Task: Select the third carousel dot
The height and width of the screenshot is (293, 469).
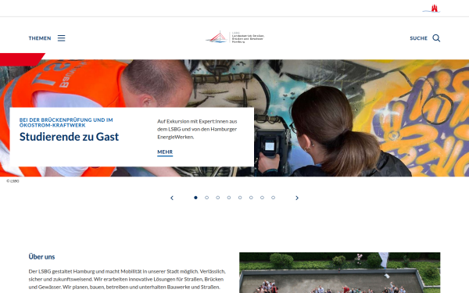Action: [218, 198]
